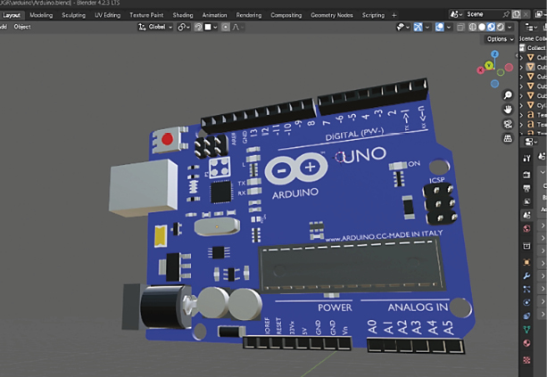Screen dimensions: 547x377
Task: Open the Object Constraints properties tab
Action: click(x=526, y=316)
